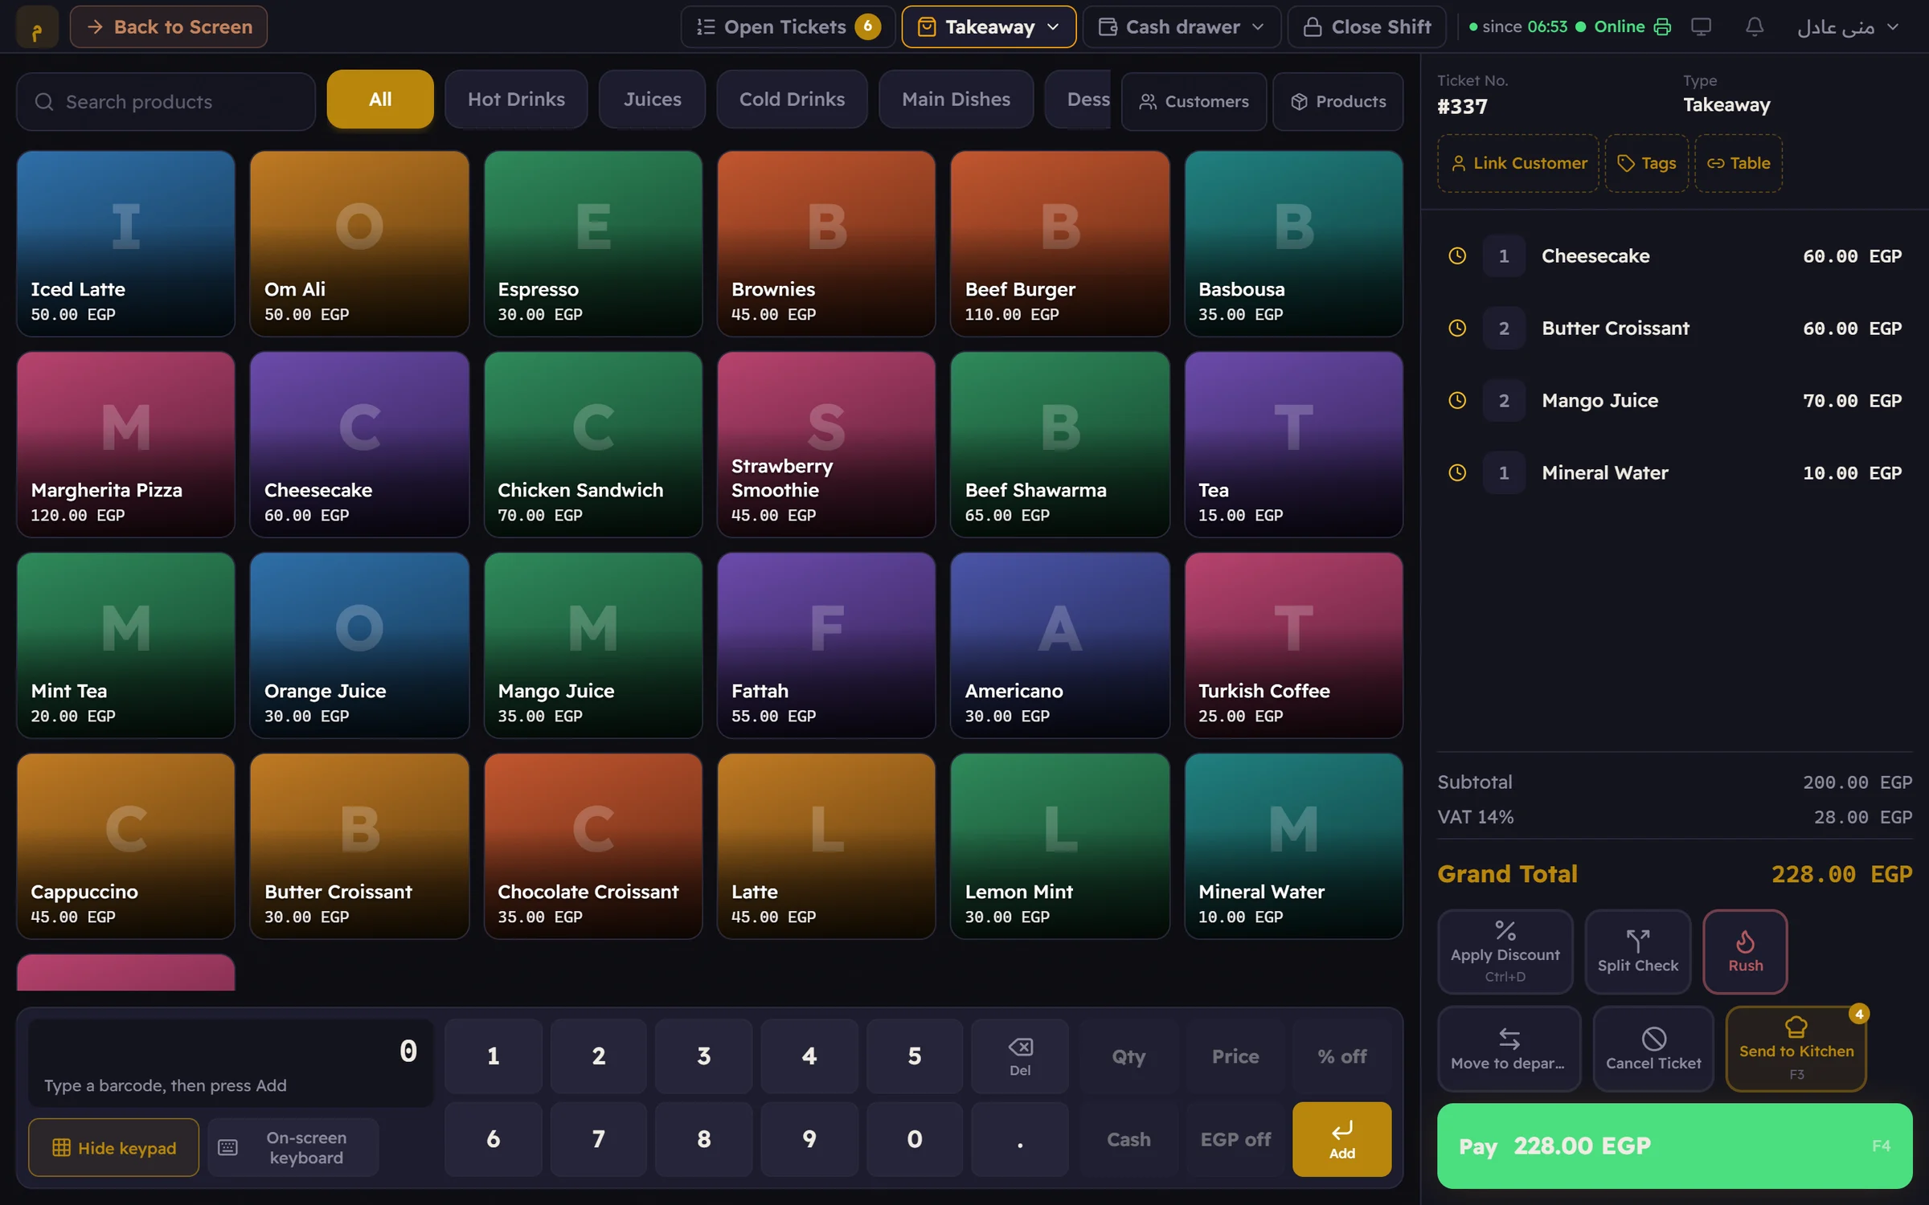Hide the keypad
1929x1205 pixels.
(114, 1147)
